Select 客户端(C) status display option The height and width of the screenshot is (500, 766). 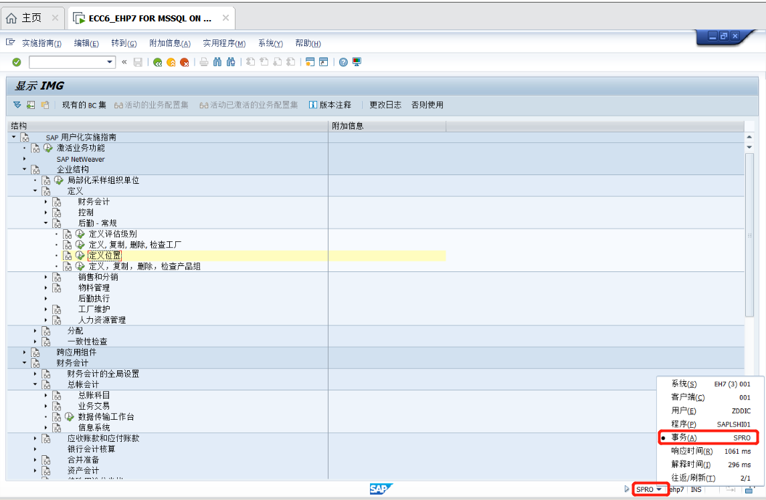[708, 398]
